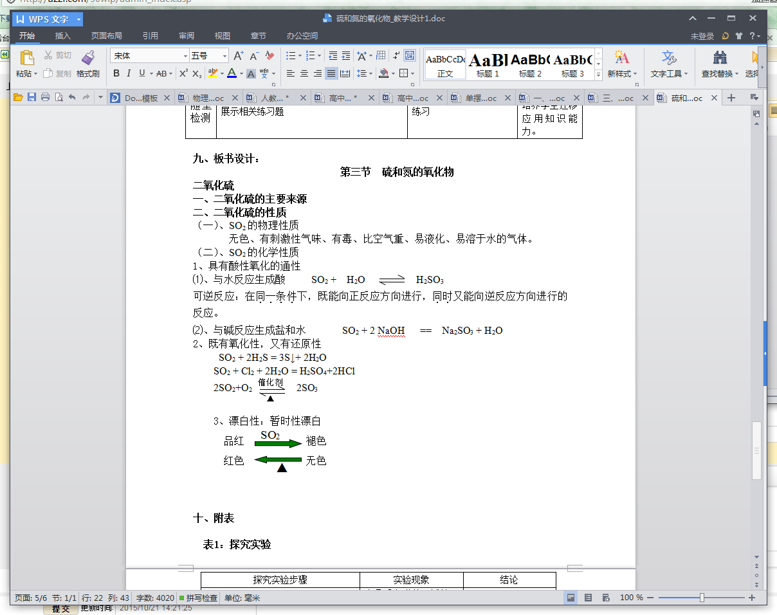The width and height of the screenshot is (777, 615).
Task: Click the Shrink Font (A-) icon
Action: (255, 56)
